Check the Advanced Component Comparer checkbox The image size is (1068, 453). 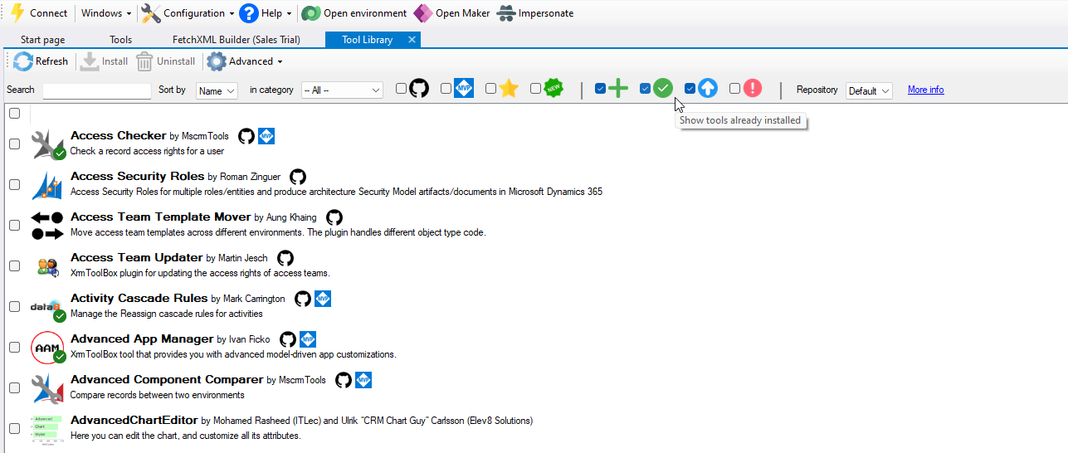(14, 387)
